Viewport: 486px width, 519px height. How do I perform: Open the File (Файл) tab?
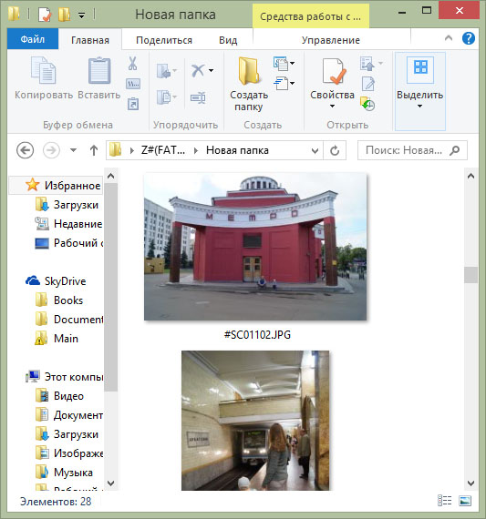33,39
